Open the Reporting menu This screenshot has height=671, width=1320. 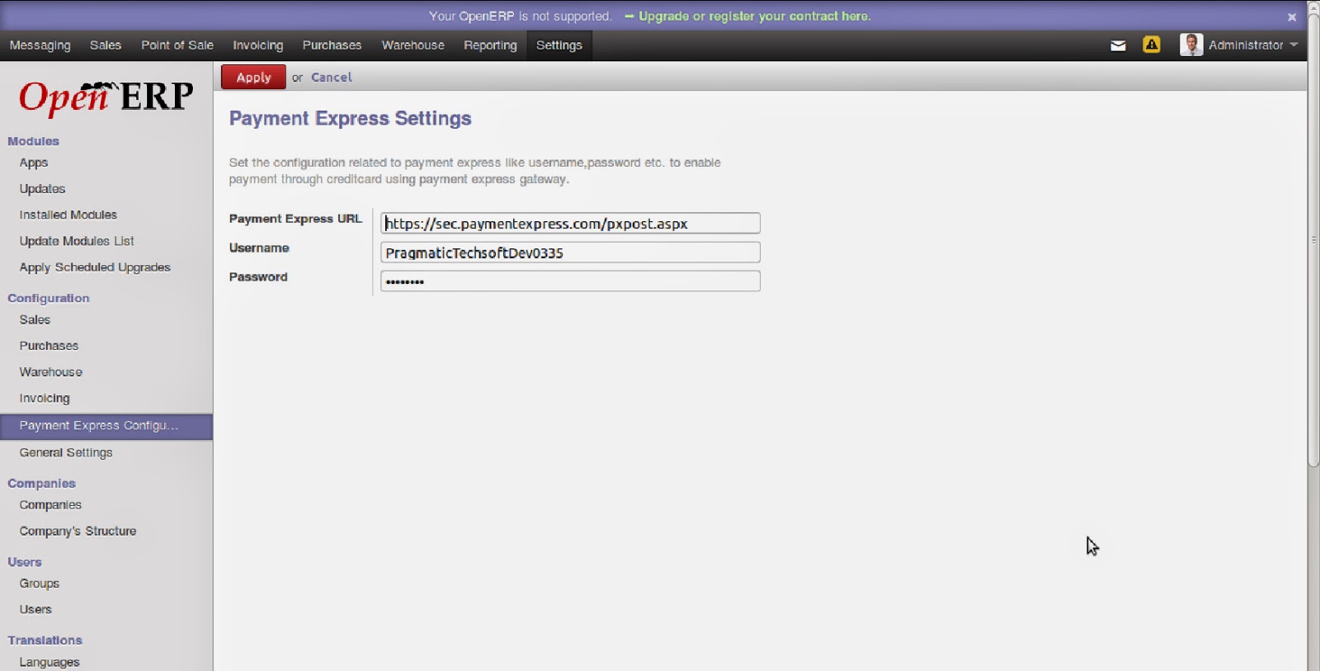(490, 45)
